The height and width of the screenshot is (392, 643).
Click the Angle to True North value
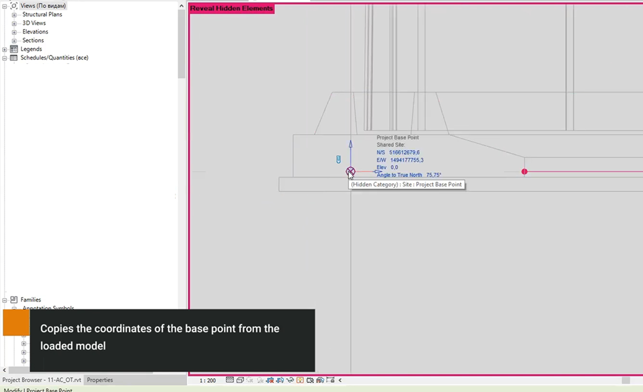[x=433, y=175]
